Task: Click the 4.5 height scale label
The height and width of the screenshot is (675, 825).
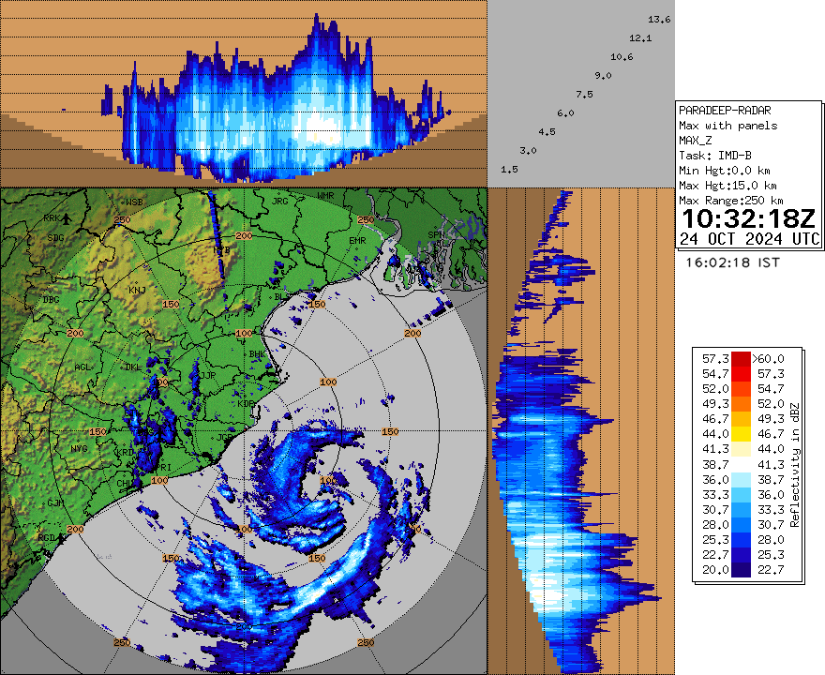Action: click(x=547, y=132)
